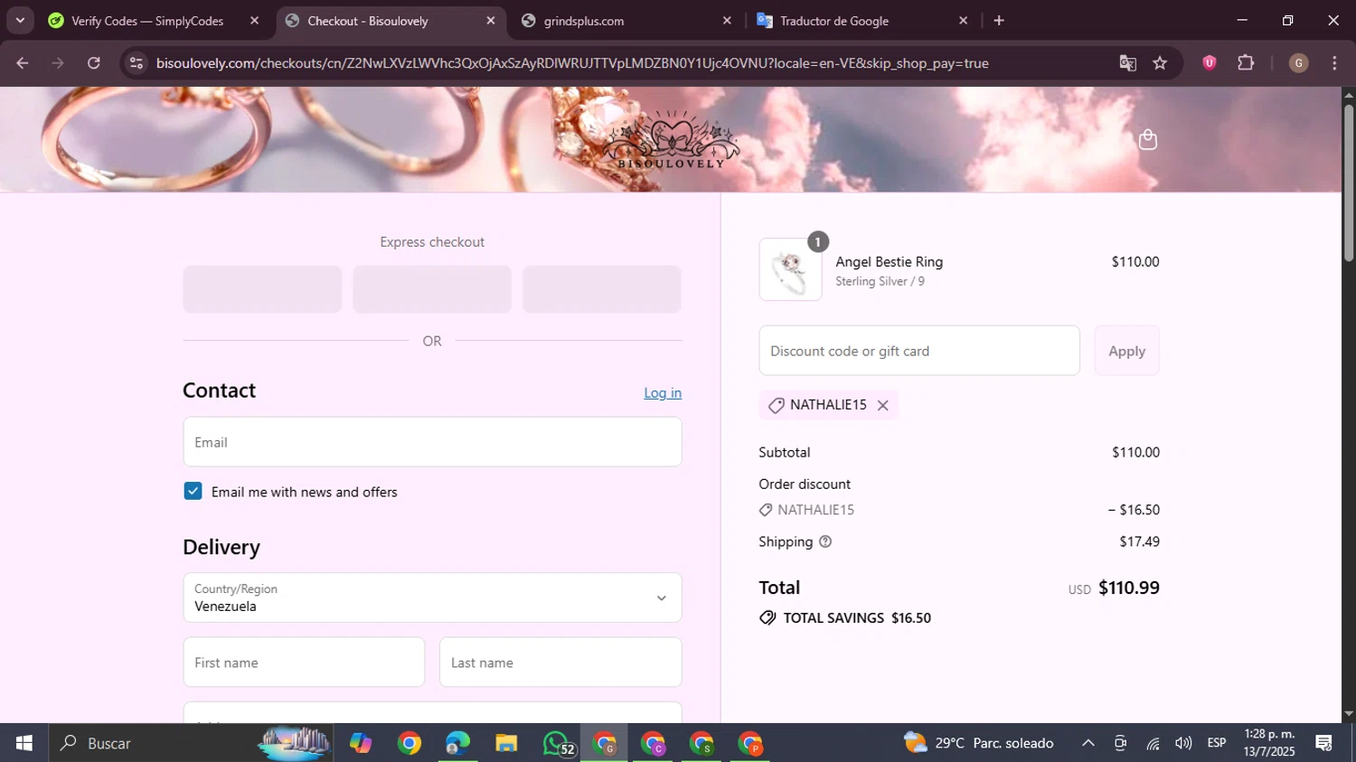
Task: Click the discount code or gift card field
Action: (x=919, y=351)
